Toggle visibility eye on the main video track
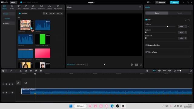The width and height of the screenshot is (194, 109). [x=9, y=84]
